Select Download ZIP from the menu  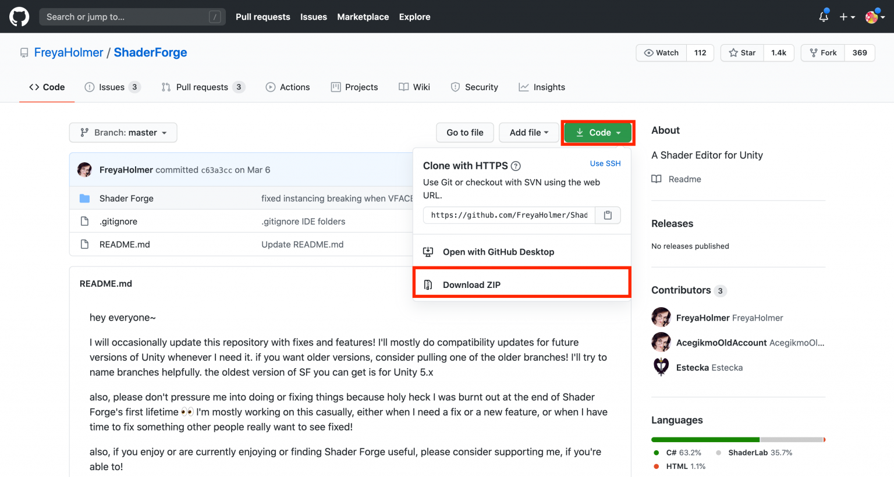pyautogui.click(x=471, y=284)
